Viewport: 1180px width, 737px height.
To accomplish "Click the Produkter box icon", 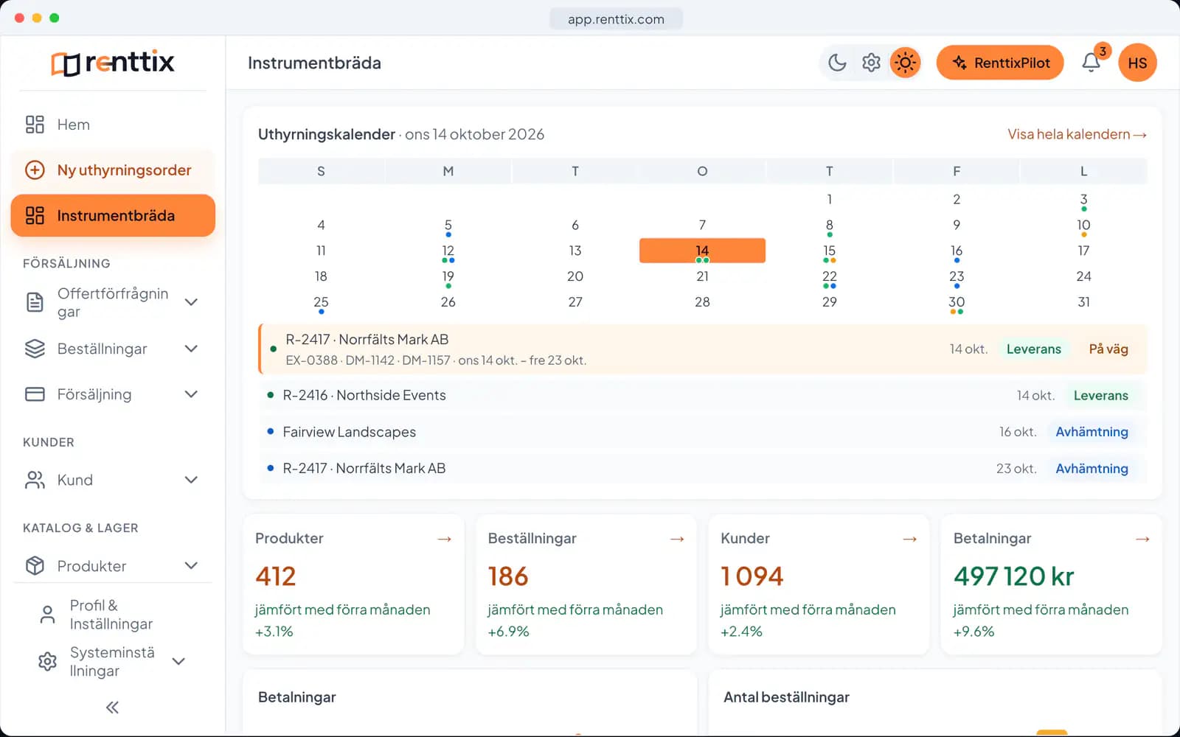I will pos(35,566).
